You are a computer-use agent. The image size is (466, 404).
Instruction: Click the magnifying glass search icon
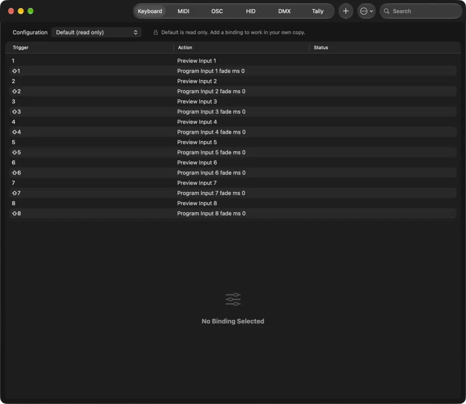386,11
